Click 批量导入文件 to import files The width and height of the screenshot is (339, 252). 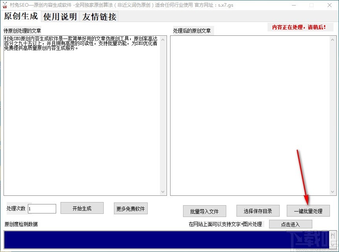204,211
